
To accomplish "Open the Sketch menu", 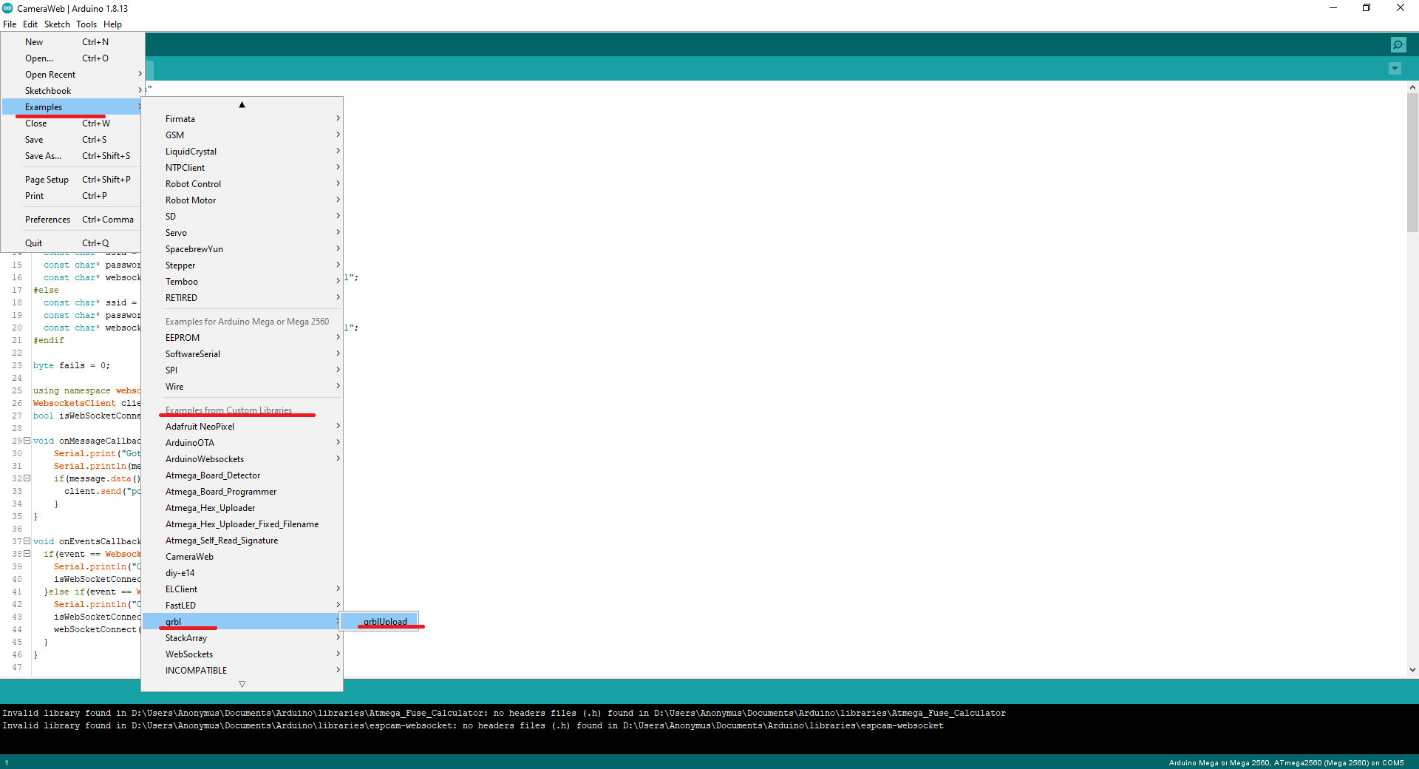I will coord(57,24).
